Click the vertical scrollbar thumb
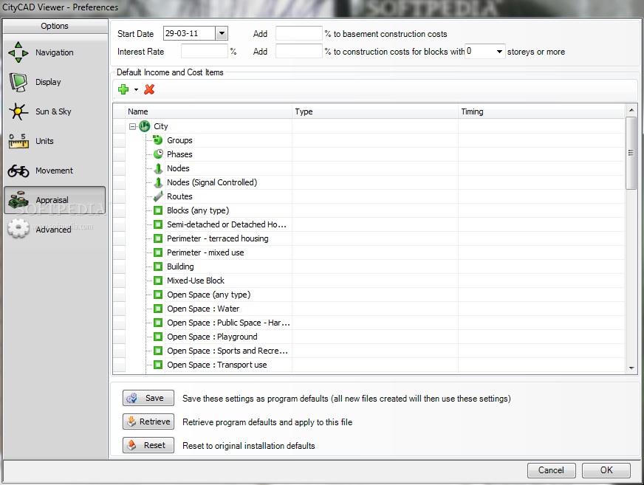 click(631, 154)
